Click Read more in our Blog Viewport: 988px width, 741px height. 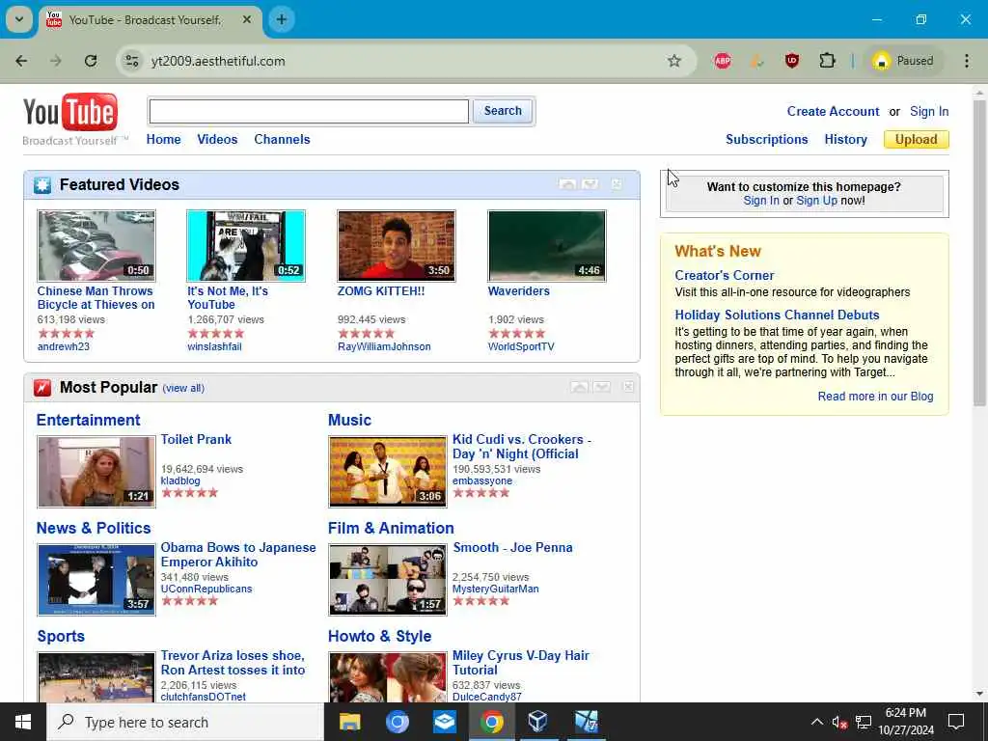click(876, 397)
